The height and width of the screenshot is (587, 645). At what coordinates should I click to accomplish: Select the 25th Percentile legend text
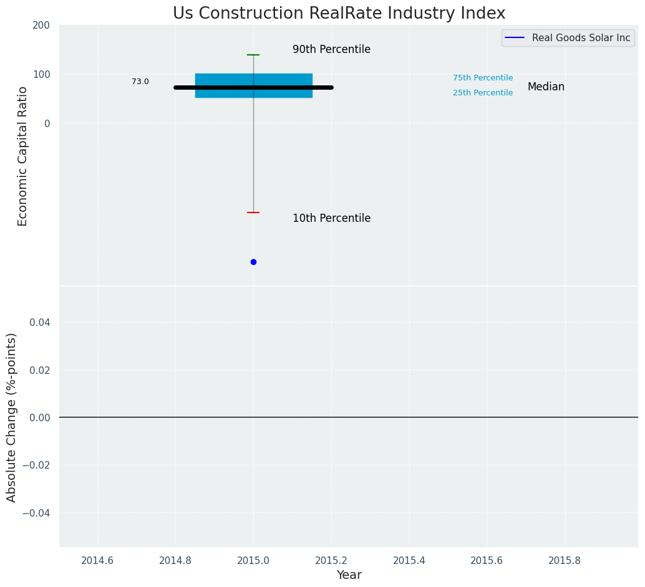tap(483, 93)
